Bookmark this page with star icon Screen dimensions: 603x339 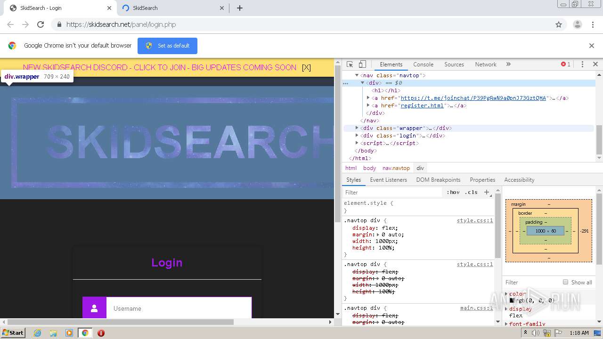tap(559, 24)
